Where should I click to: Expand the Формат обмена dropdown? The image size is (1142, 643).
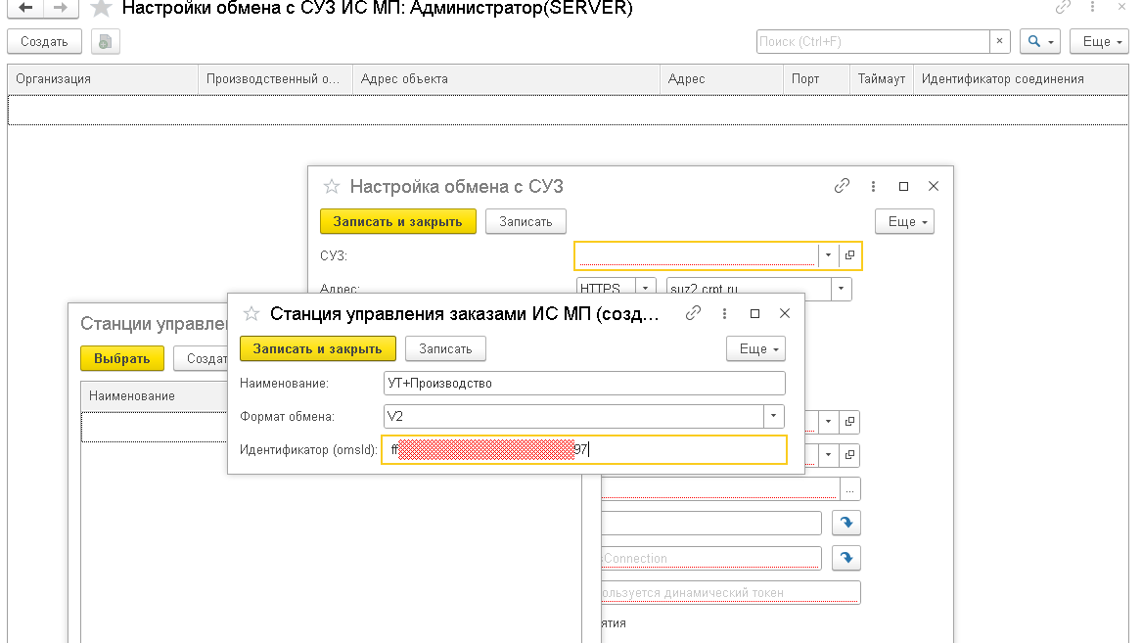coord(774,417)
